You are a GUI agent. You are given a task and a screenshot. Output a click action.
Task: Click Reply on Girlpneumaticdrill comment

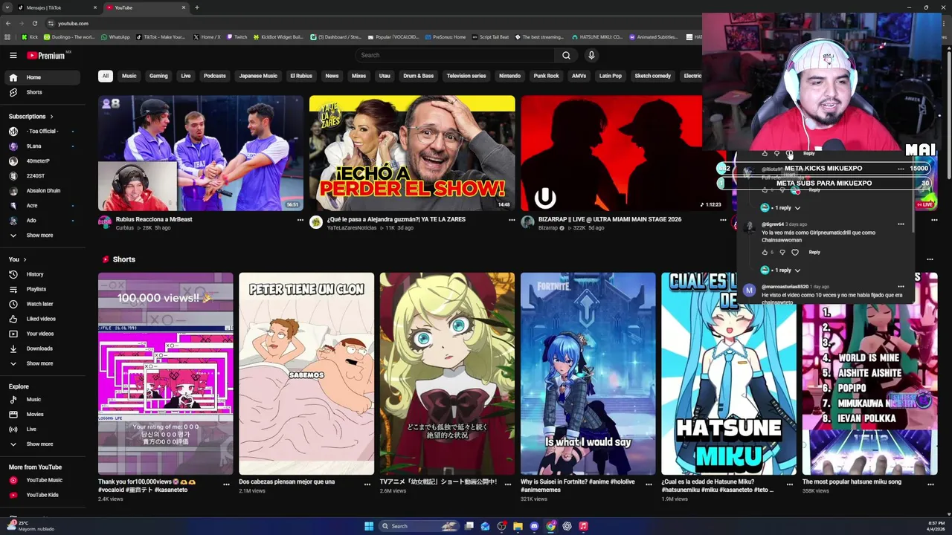pyautogui.click(x=814, y=253)
